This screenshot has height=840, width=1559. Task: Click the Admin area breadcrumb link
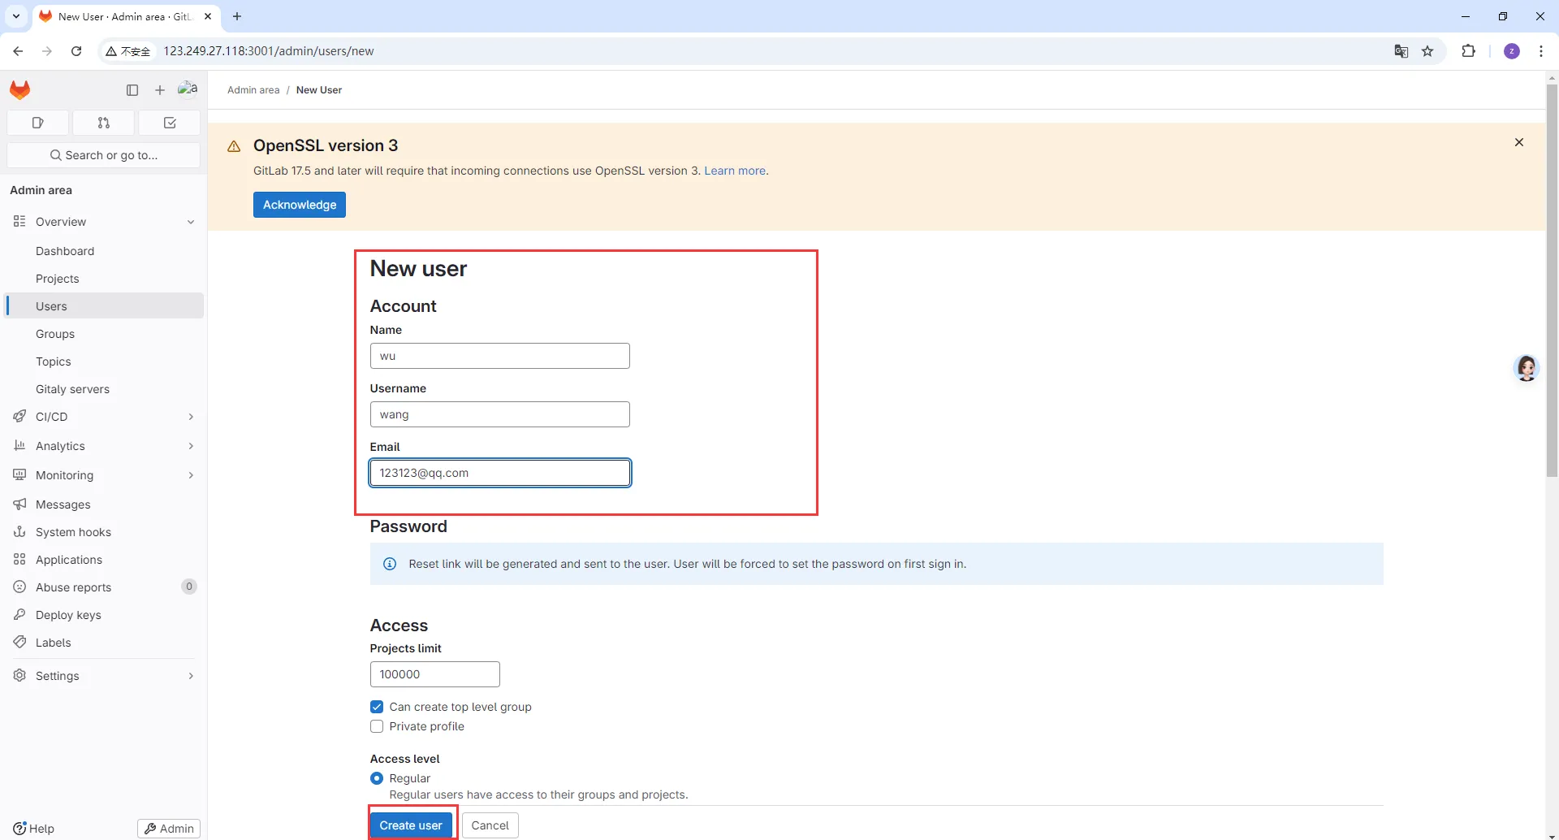[253, 90]
